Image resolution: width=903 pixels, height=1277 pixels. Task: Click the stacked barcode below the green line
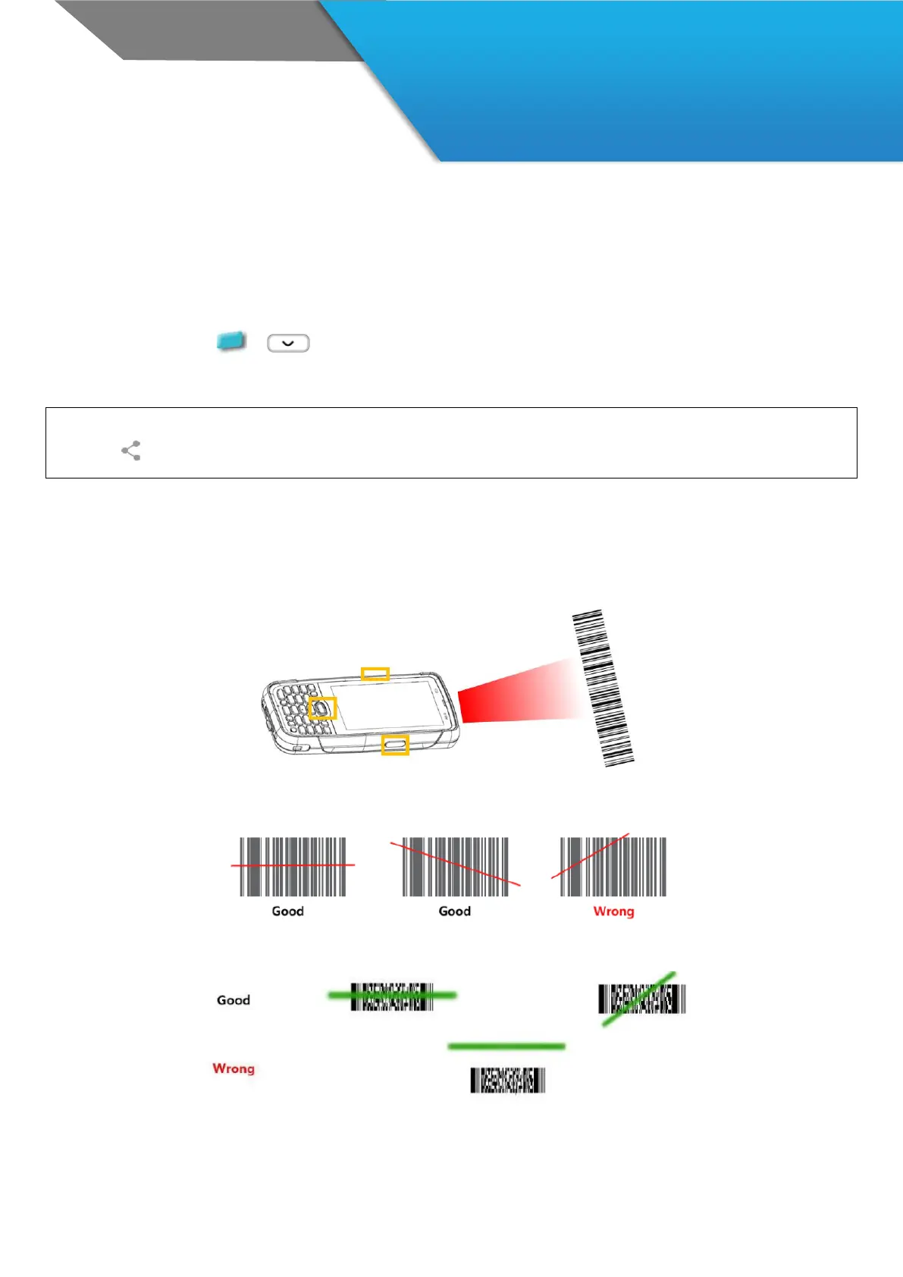(x=508, y=1081)
